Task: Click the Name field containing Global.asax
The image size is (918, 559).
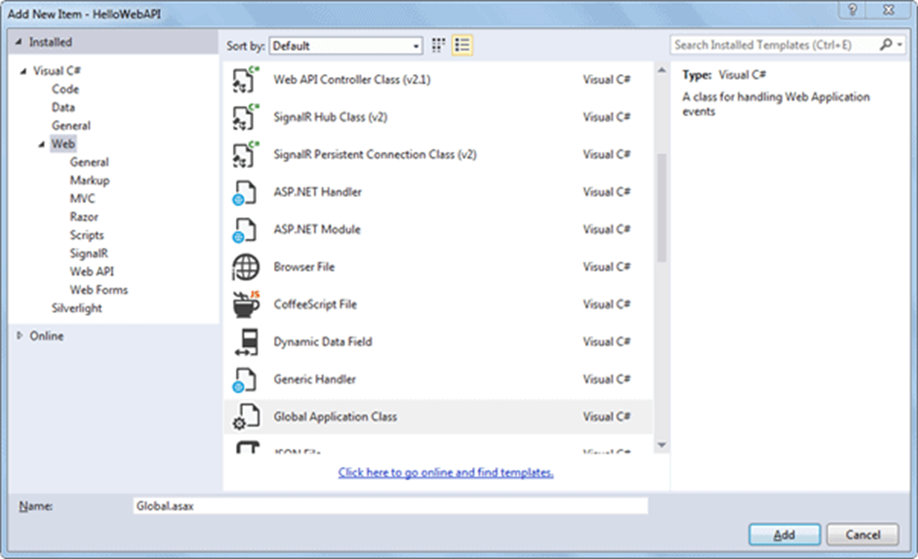Action: (x=390, y=505)
